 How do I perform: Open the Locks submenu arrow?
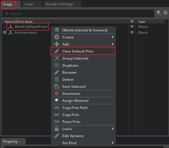click(113, 129)
